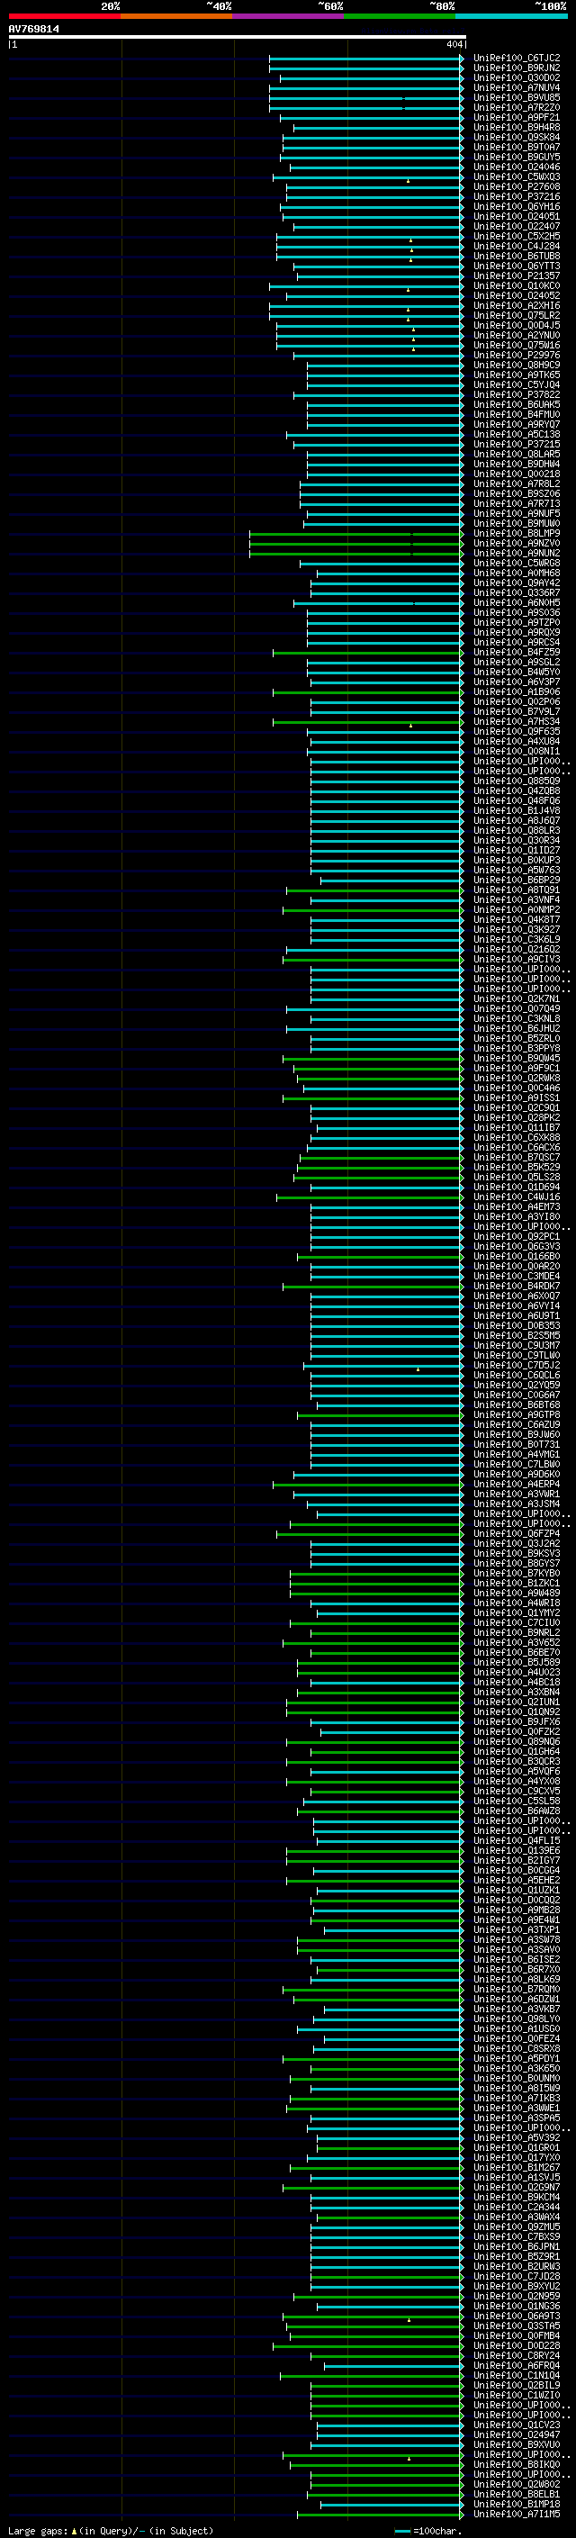
Task: Select the UniRef100_Q8LAR5 label
Action: point(516,454)
